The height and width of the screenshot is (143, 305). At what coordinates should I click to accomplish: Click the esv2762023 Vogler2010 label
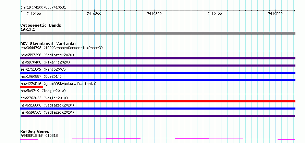[x=44, y=98]
